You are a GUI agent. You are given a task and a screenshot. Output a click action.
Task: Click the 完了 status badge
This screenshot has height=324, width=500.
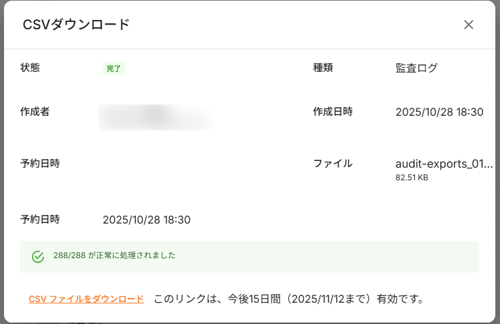click(x=114, y=68)
